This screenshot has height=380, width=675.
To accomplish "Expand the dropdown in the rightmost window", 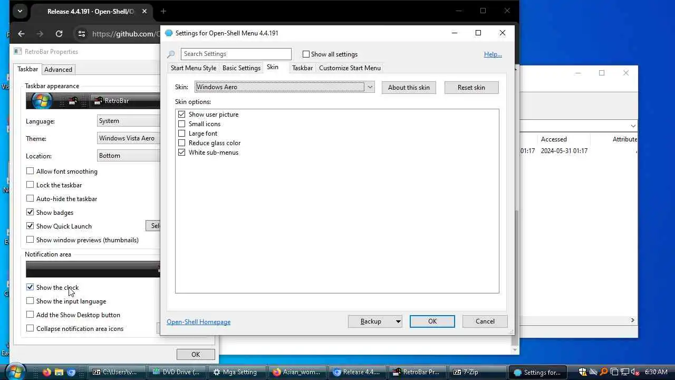I will (x=633, y=126).
